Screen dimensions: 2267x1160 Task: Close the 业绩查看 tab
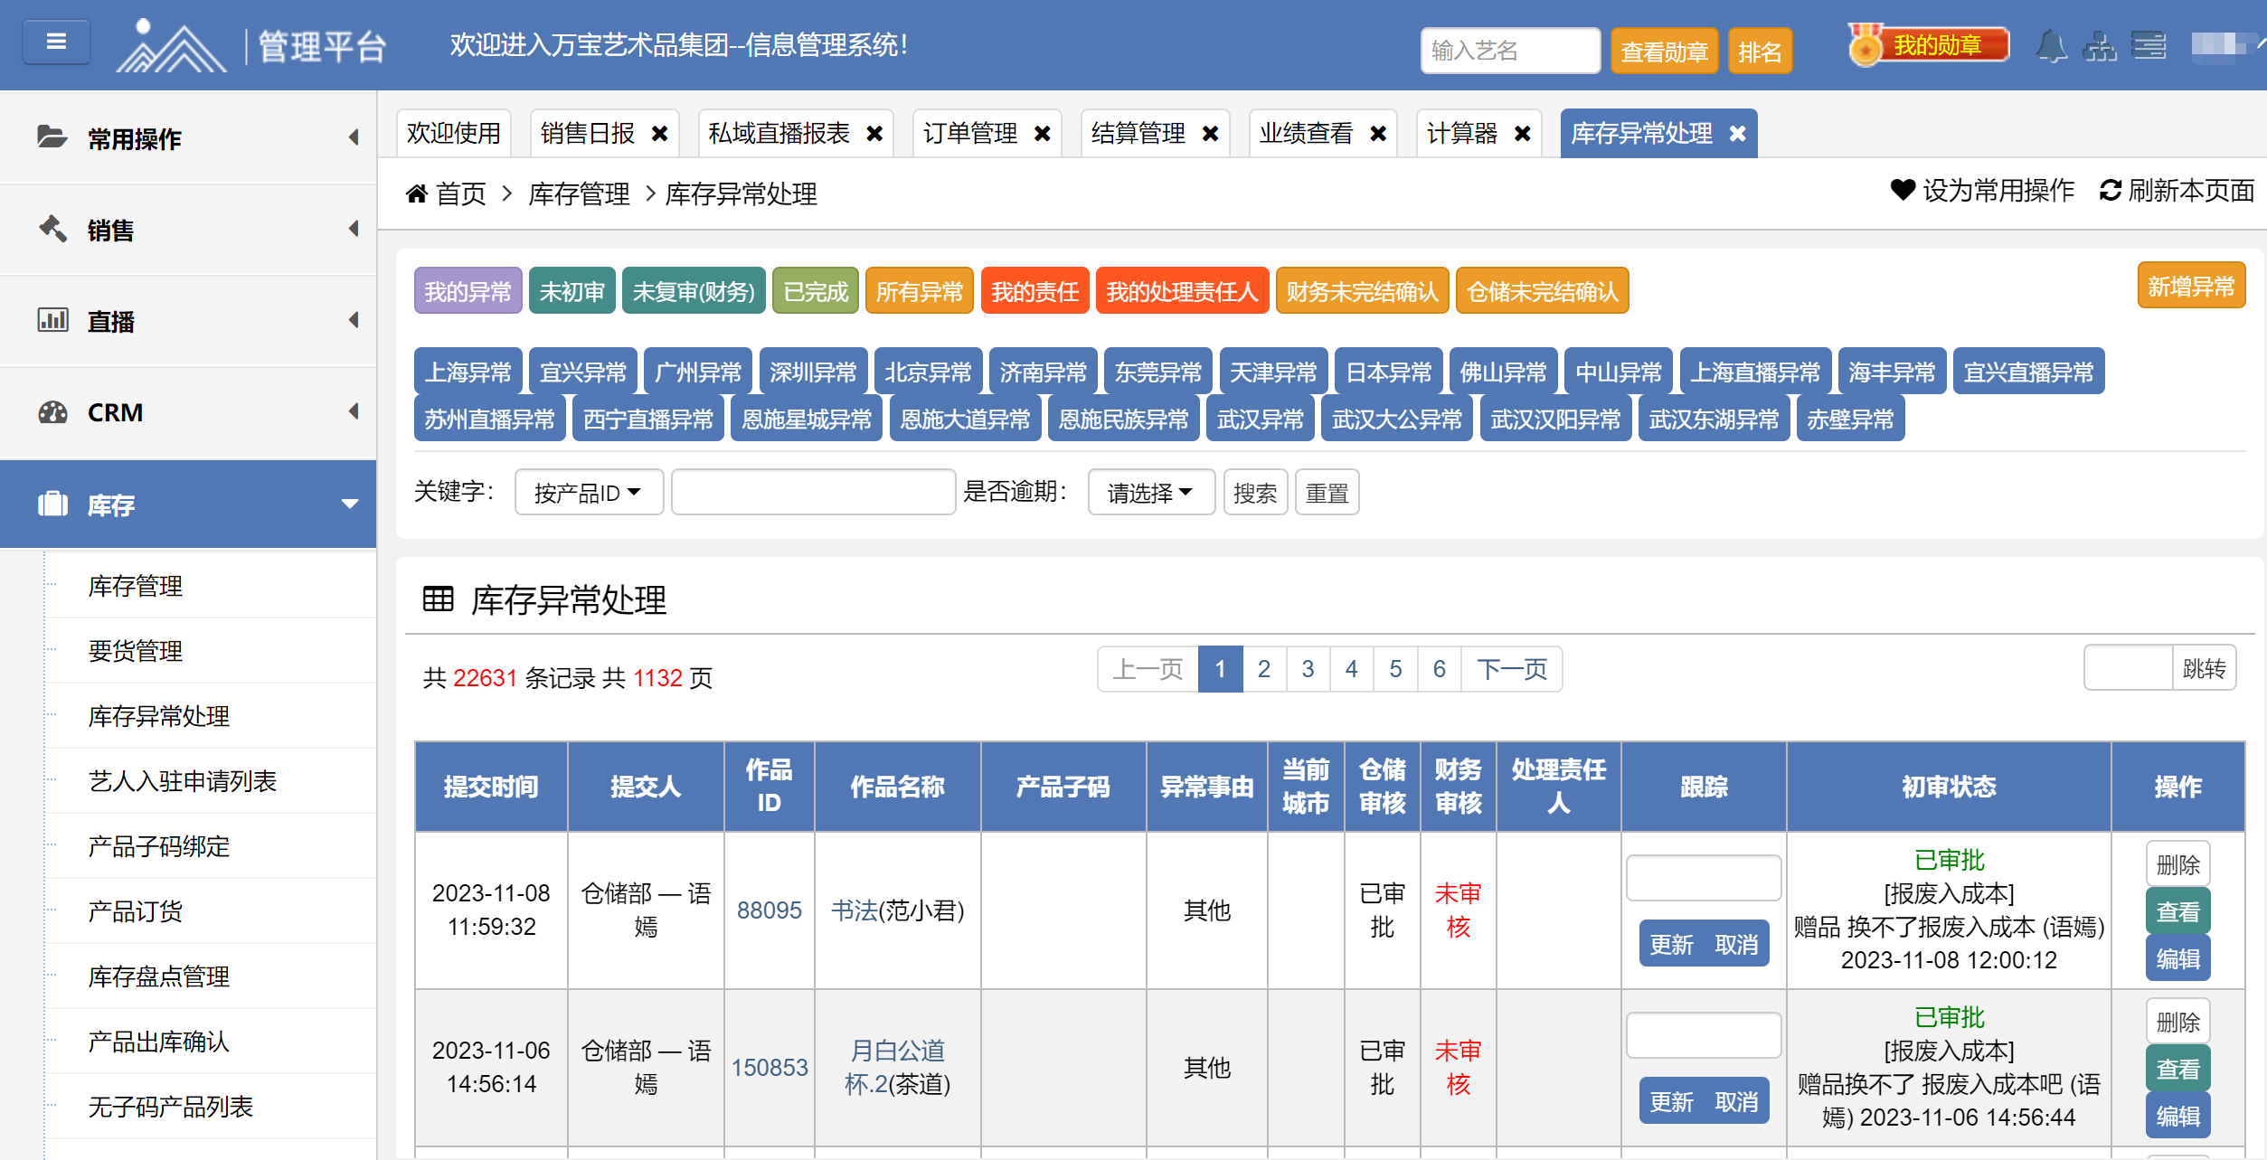pyautogui.click(x=1379, y=134)
